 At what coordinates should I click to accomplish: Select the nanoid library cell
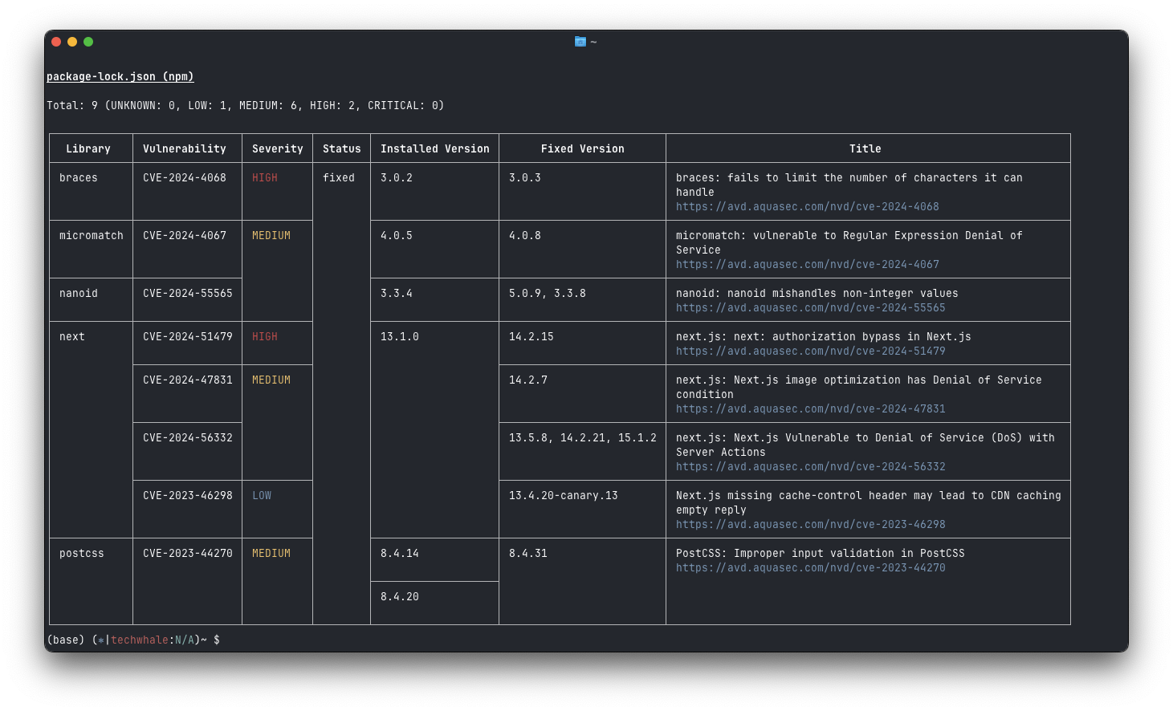click(79, 294)
